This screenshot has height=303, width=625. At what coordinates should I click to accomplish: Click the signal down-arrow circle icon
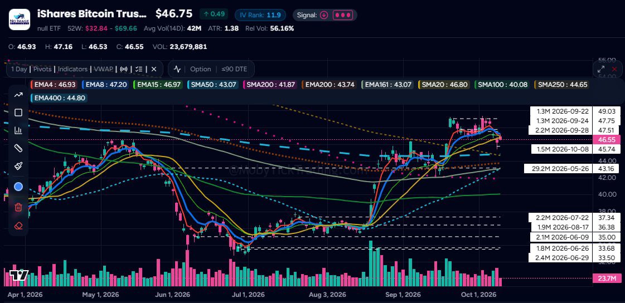tap(324, 15)
